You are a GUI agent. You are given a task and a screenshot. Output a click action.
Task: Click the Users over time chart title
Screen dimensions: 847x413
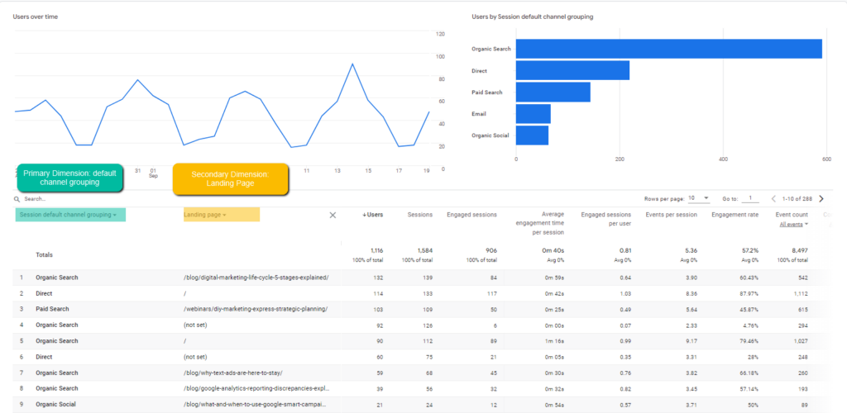point(35,17)
